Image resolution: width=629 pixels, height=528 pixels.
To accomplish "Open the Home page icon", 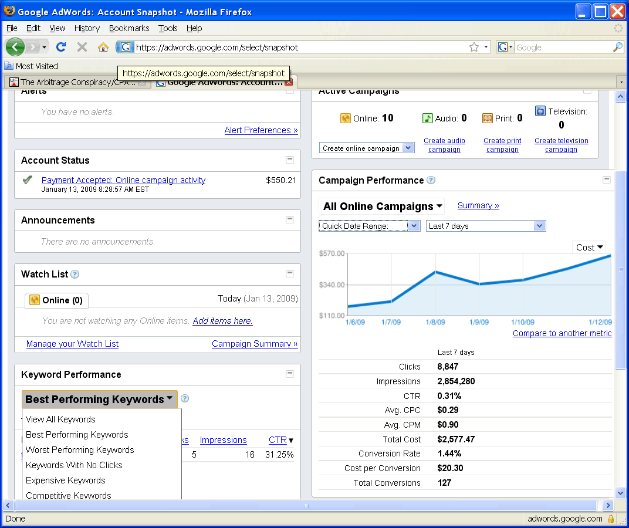I will coord(103,48).
